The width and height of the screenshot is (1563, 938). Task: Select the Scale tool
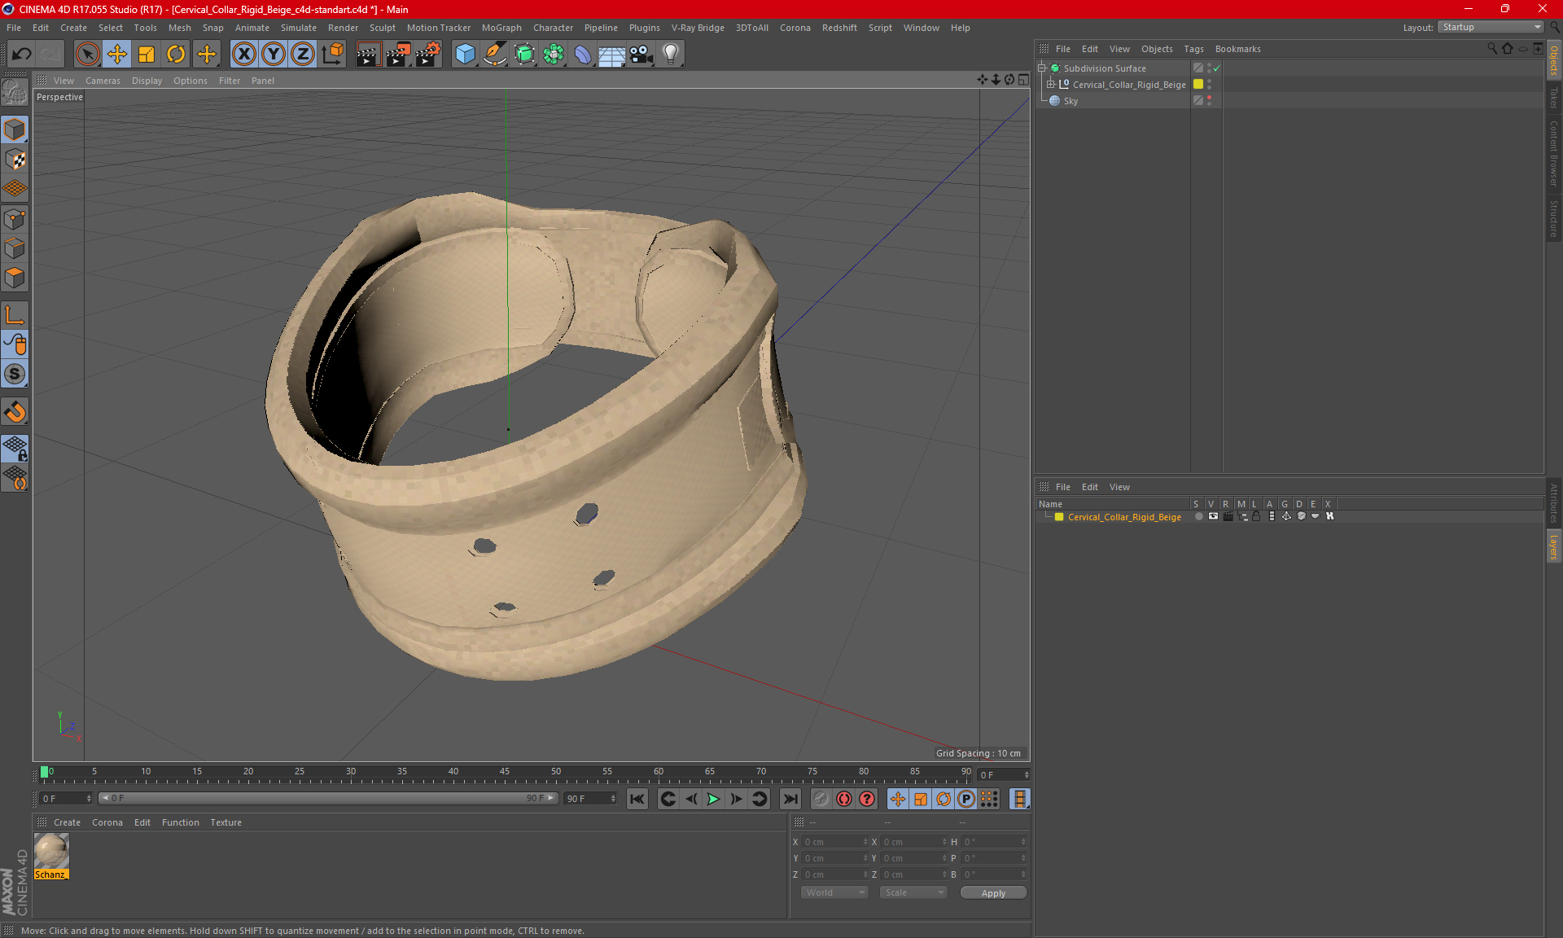pos(147,54)
